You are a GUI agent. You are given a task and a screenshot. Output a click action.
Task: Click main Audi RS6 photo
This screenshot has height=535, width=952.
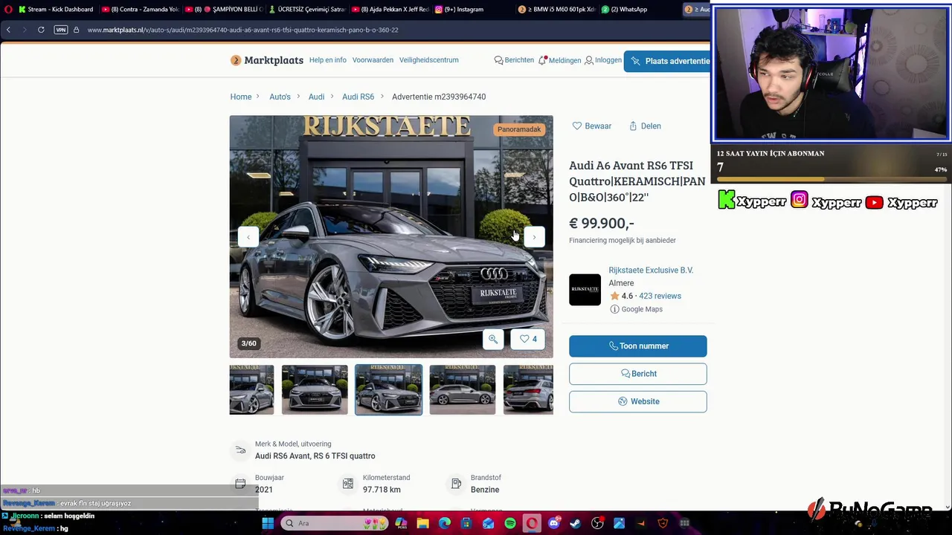coord(391,236)
